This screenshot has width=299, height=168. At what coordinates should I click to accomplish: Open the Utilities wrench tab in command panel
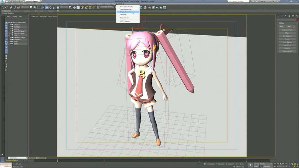(297, 16)
